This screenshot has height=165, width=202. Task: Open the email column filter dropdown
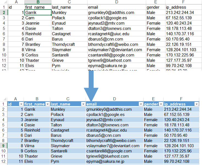point(141,104)
